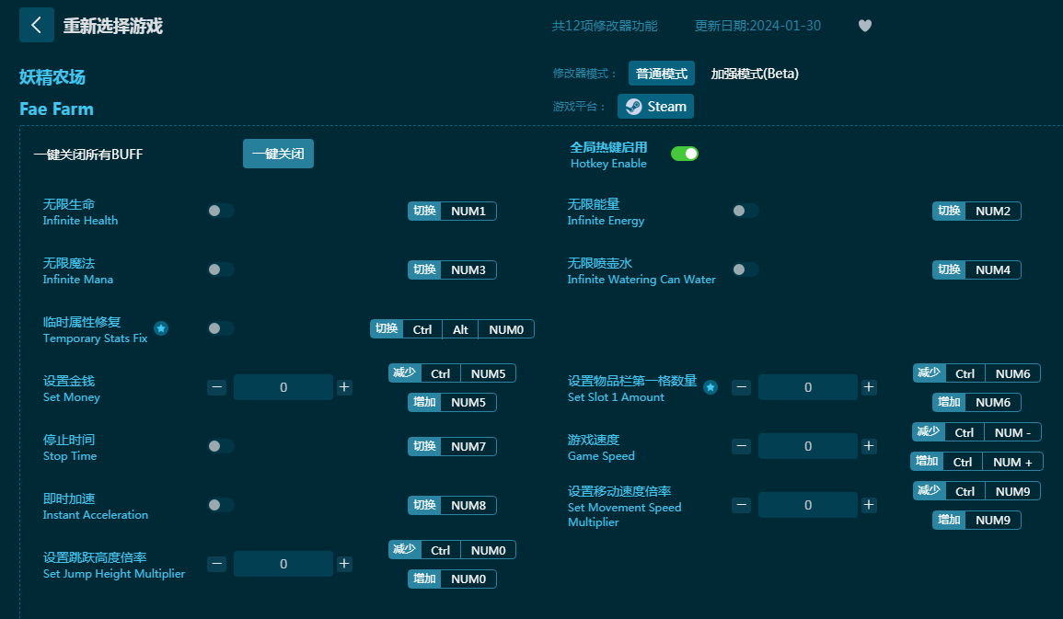Screen dimensions: 1063x619
Task: Turn on Temporary Stats Fix
Action: click(x=221, y=328)
